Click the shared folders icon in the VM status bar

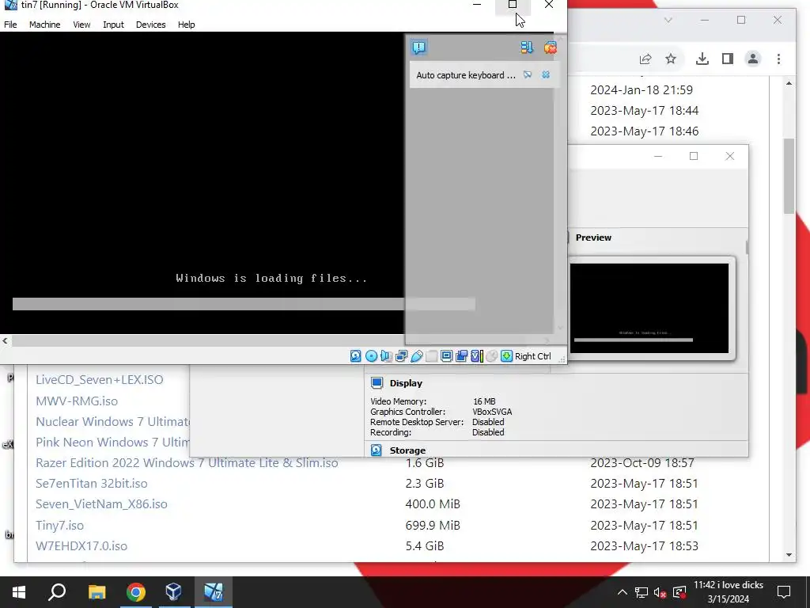point(431,355)
